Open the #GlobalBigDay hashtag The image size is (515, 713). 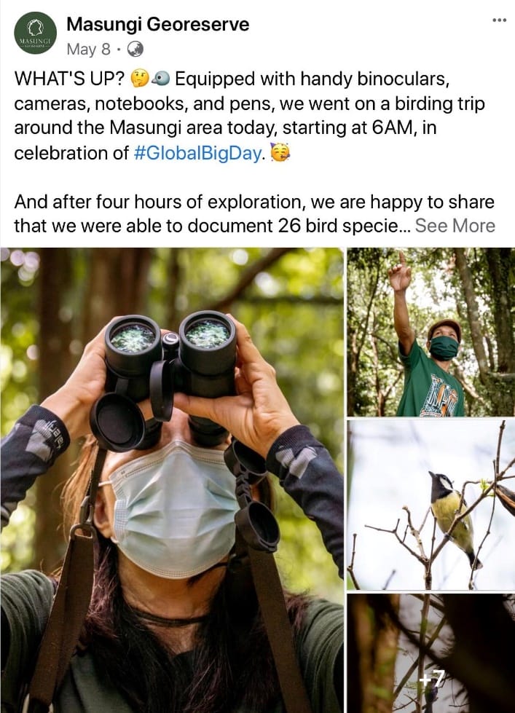[x=198, y=153]
